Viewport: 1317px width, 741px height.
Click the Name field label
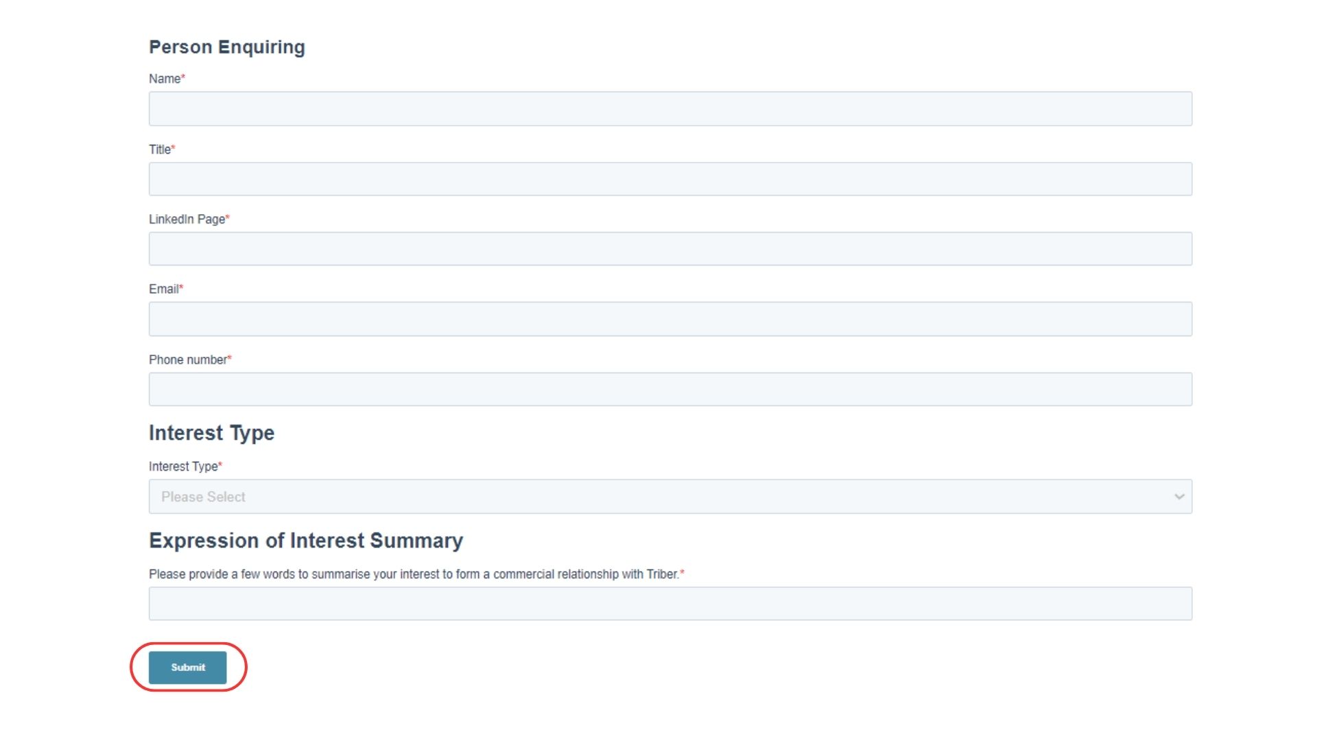[x=165, y=79]
